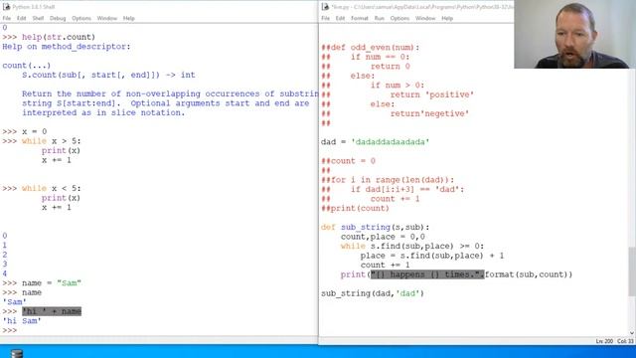Open Window menu in editor window
Viewport: 636px width, 358px height.
tap(425, 18)
